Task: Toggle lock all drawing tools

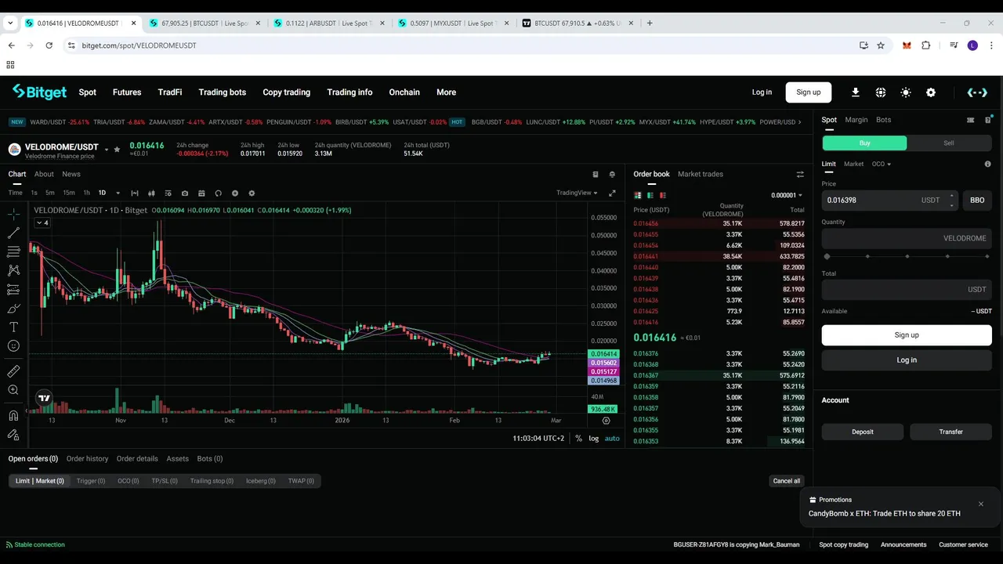Action: coord(13,435)
